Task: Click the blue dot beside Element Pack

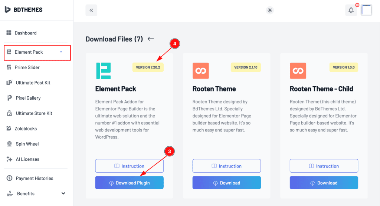Action: 61,52
